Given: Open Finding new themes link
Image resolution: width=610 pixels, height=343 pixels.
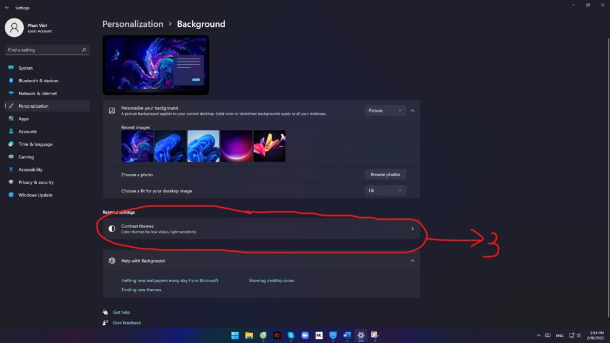Looking at the screenshot, I should tap(141, 290).
